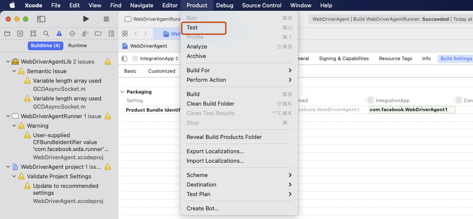Expand the Scheme submenu

click(239, 175)
